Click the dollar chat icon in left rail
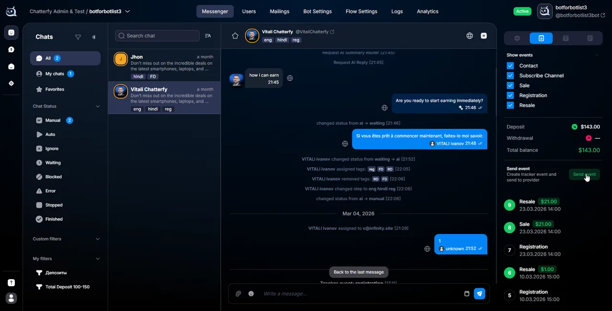Image resolution: width=612 pixels, height=311 pixels. pos(11,49)
